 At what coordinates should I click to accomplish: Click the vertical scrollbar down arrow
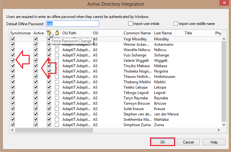224,125
